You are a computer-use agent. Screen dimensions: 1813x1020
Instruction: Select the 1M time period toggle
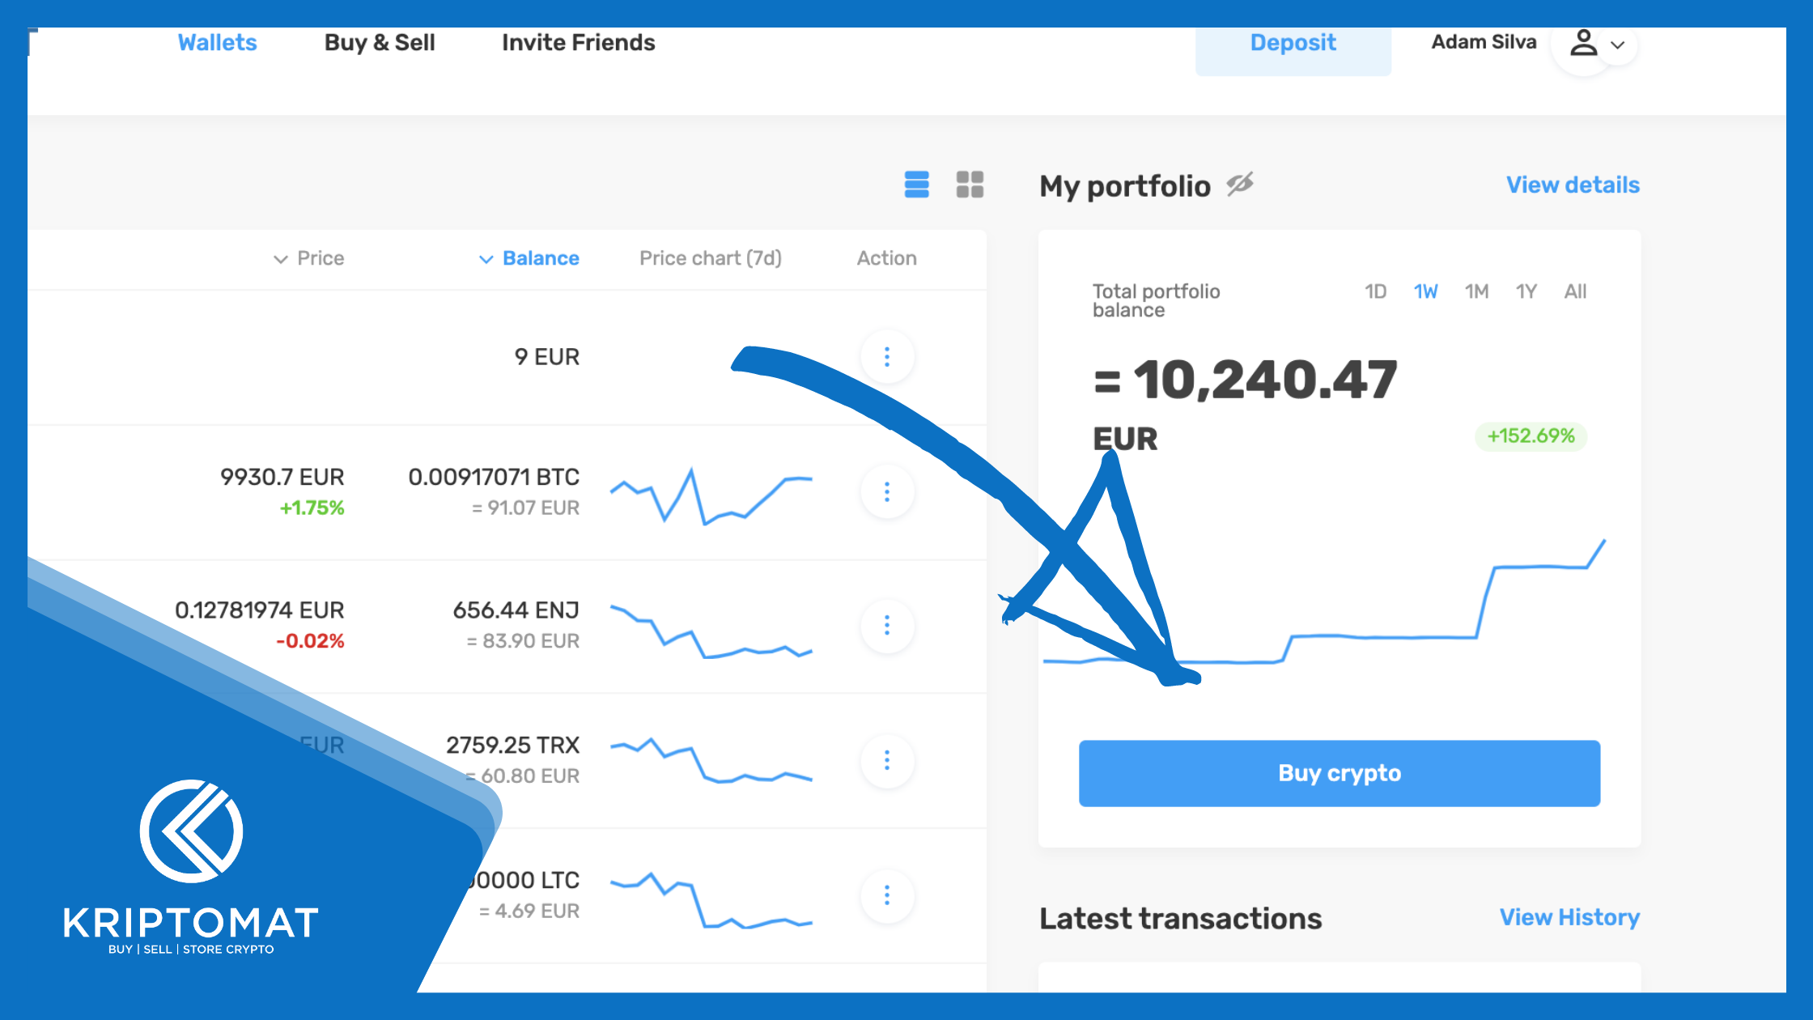tap(1475, 291)
